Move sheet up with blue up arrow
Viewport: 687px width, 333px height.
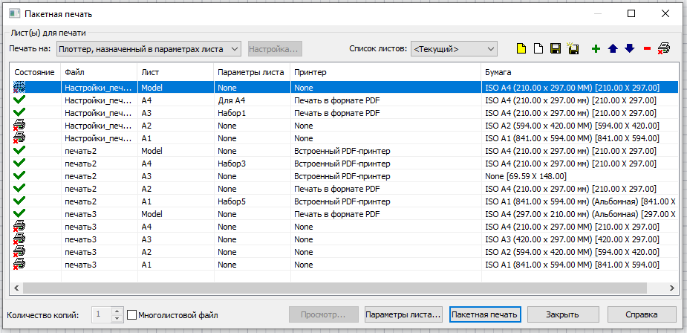613,49
